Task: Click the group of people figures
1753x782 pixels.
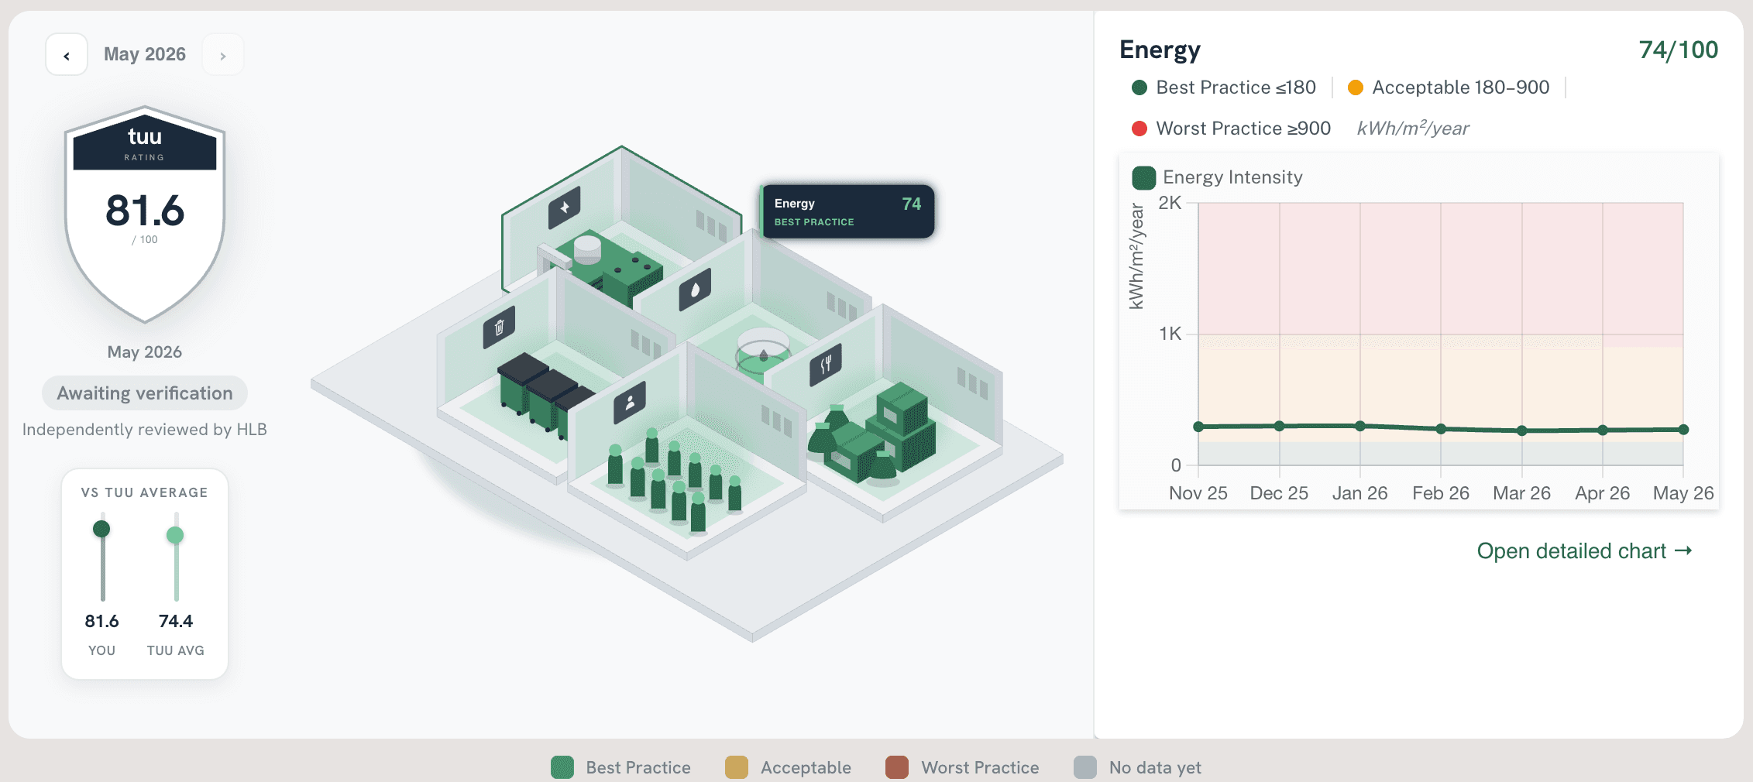Action: coord(675,480)
